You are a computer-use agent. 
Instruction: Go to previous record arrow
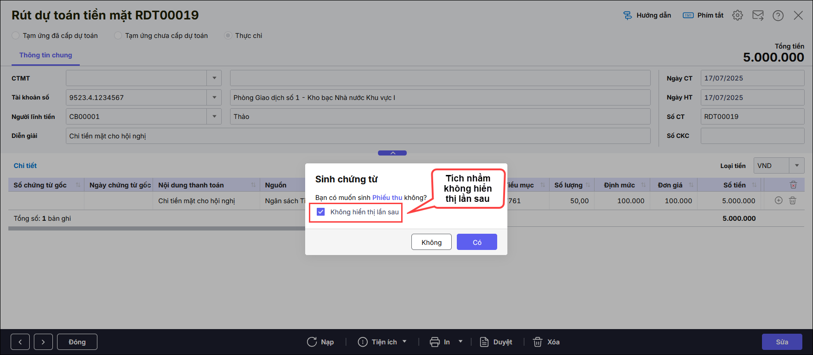pyautogui.click(x=20, y=342)
